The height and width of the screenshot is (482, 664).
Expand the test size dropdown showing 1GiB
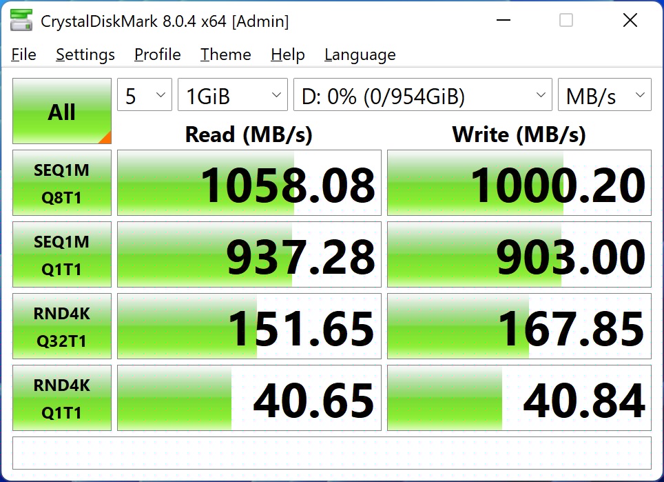233,94
